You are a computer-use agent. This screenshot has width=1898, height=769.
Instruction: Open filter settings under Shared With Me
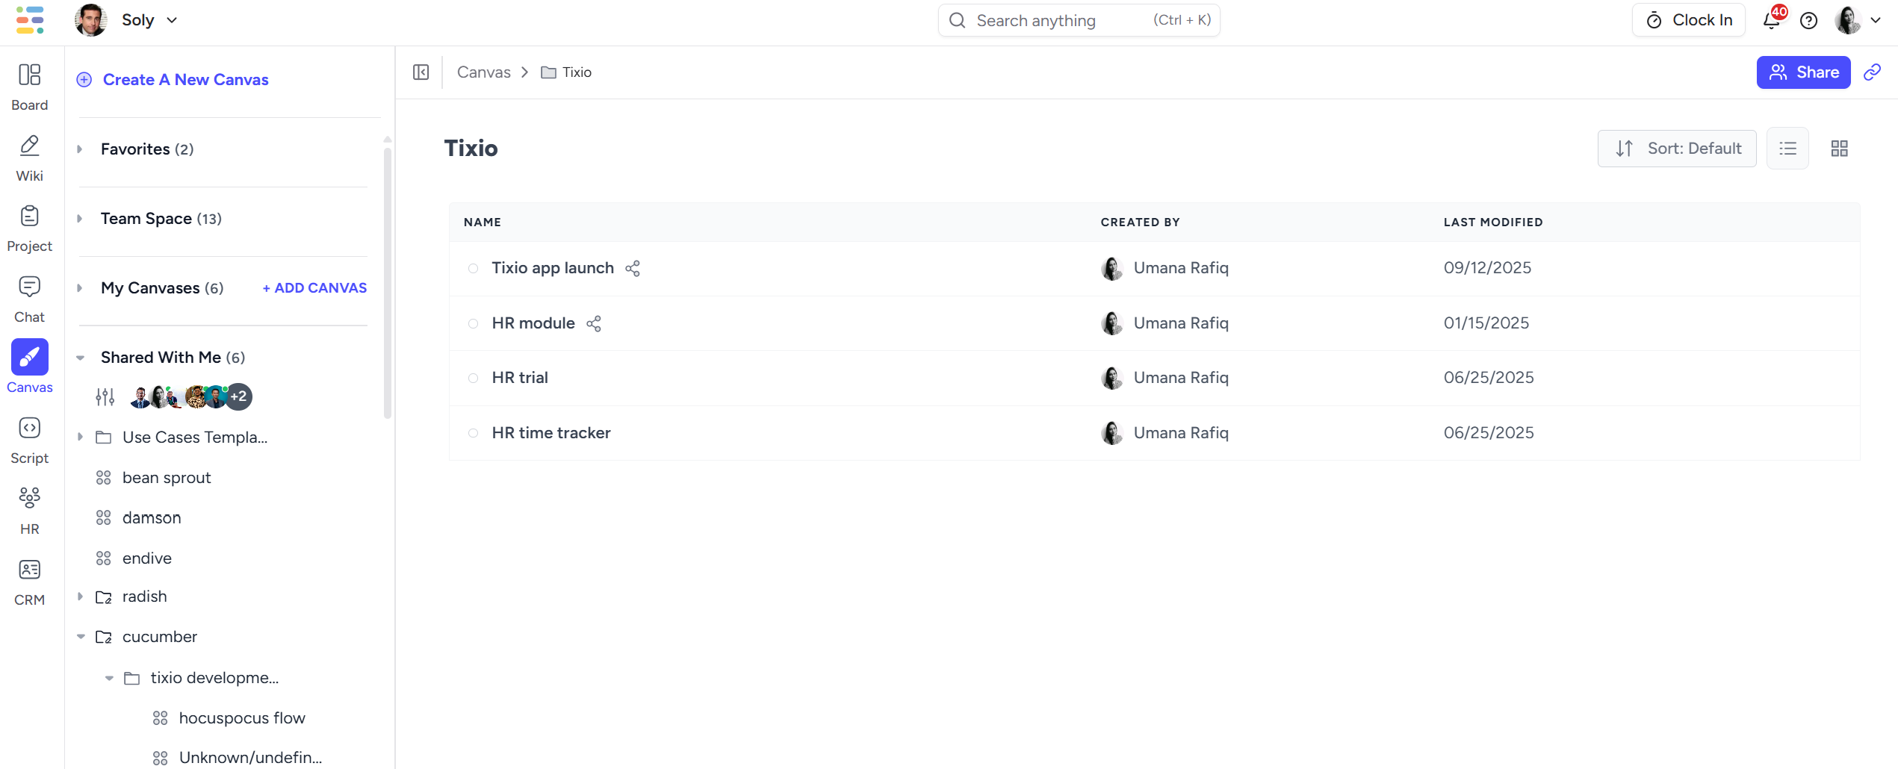pos(105,397)
